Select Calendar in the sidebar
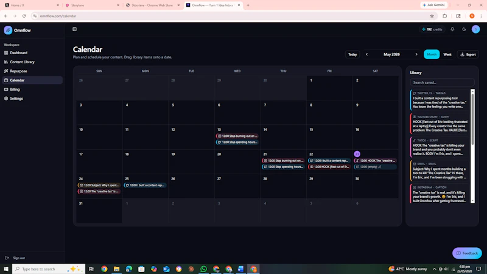Image resolution: width=487 pixels, height=274 pixels. [x=32, y=80]
